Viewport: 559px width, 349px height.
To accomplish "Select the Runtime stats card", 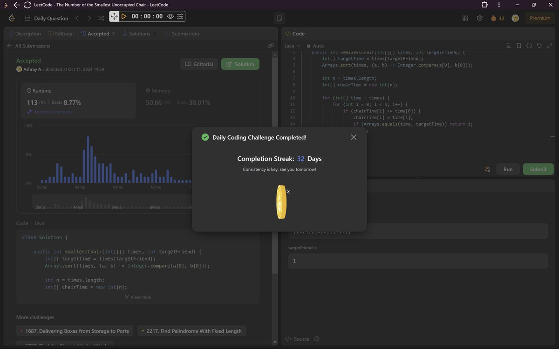I will click(x=78, y=101).
